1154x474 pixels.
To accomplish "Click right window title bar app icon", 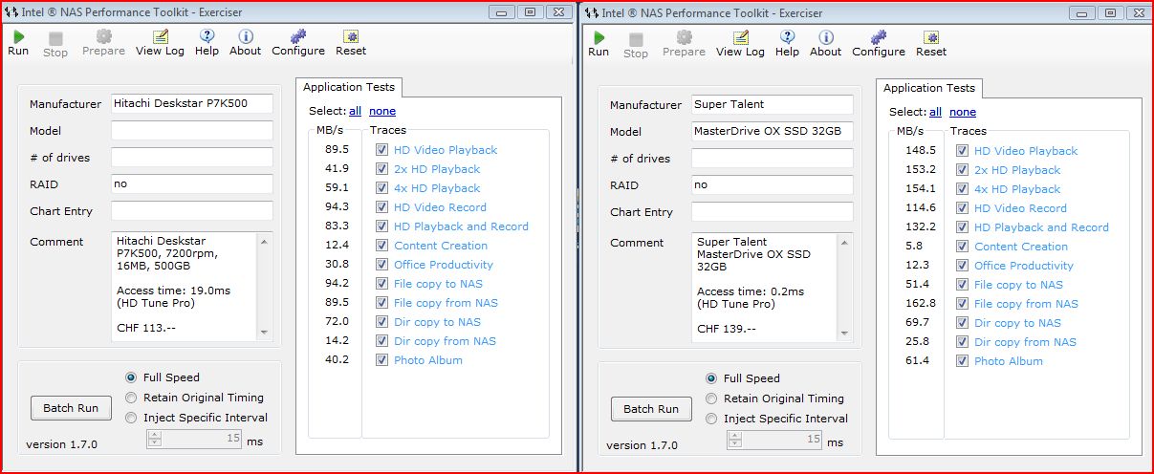I will [x=592, y=12].
